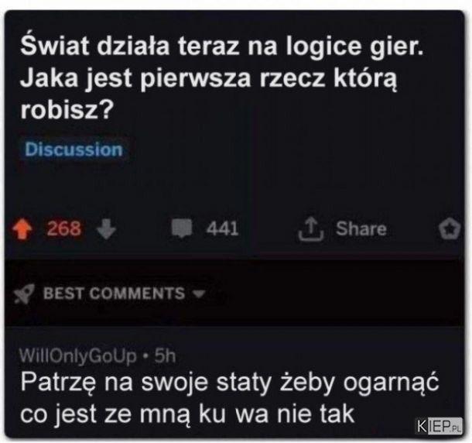Image resolution: width=472 pixels, height=443 pixels.
Task: Click the 268 vote score
Action: (63, 228)
